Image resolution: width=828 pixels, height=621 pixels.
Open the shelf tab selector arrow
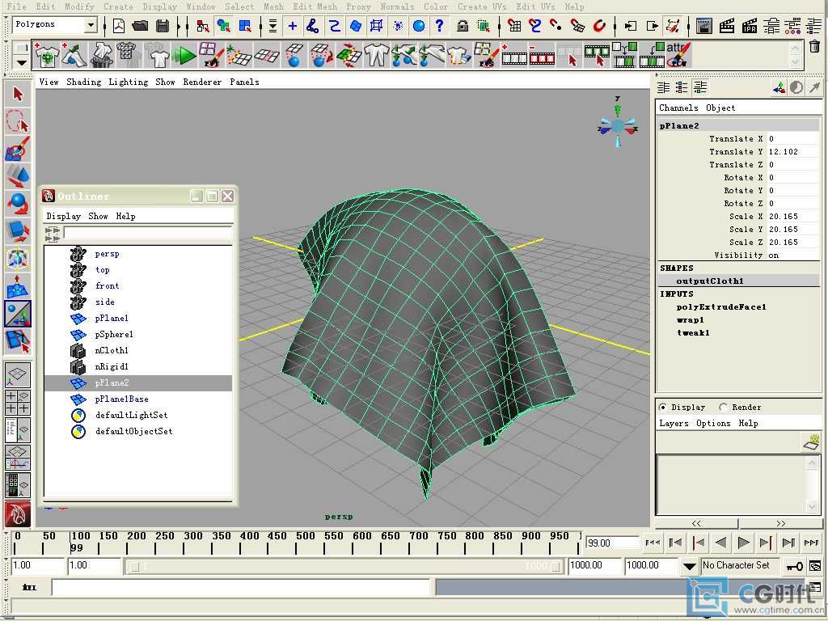21,63
